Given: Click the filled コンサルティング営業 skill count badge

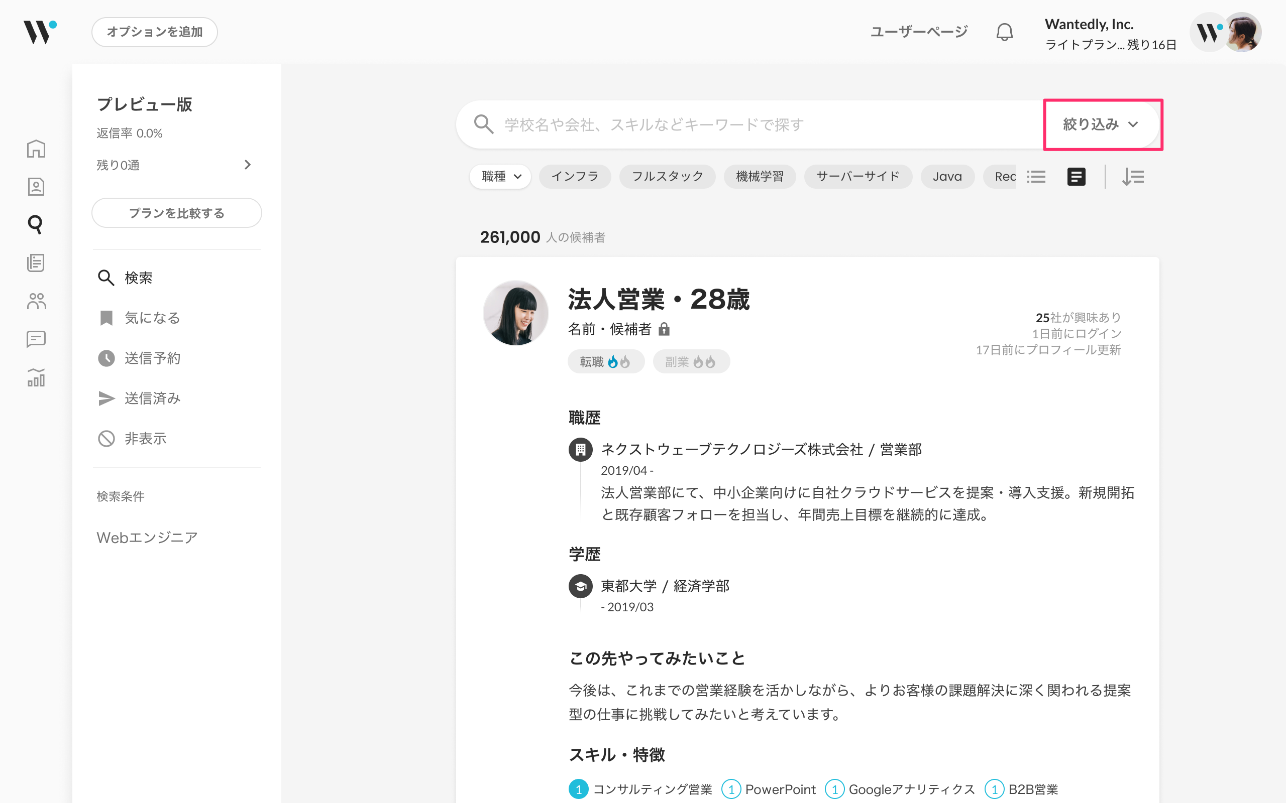Looking at the screenshot, I should click(579, 789).
